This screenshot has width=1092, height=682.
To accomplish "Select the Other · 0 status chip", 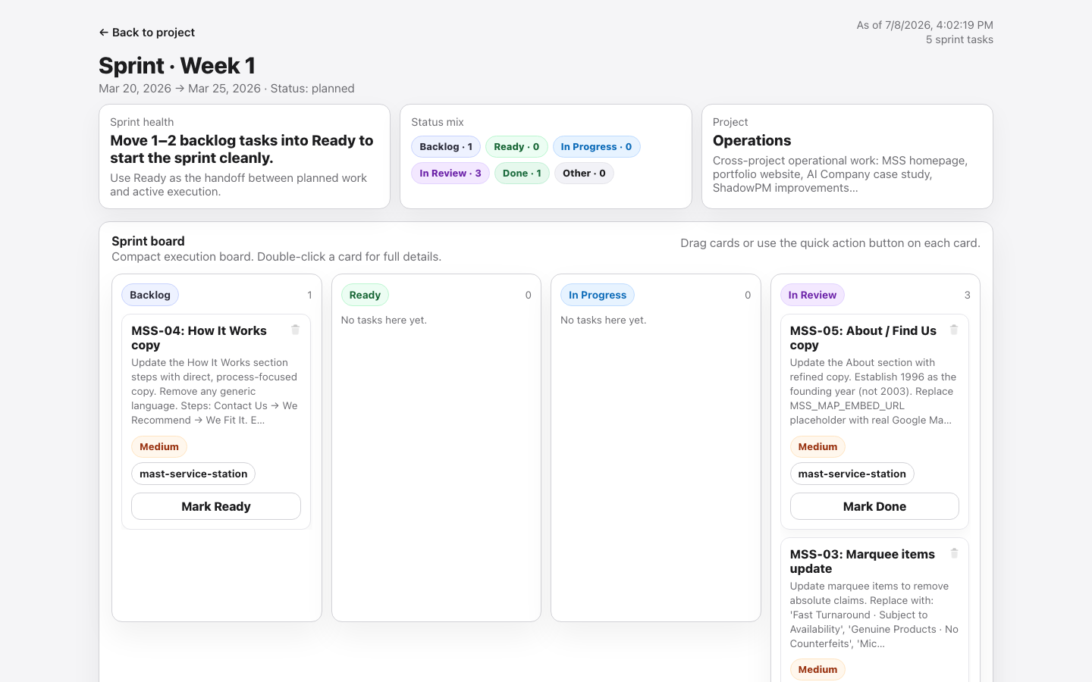I will [x=584, y=174].
